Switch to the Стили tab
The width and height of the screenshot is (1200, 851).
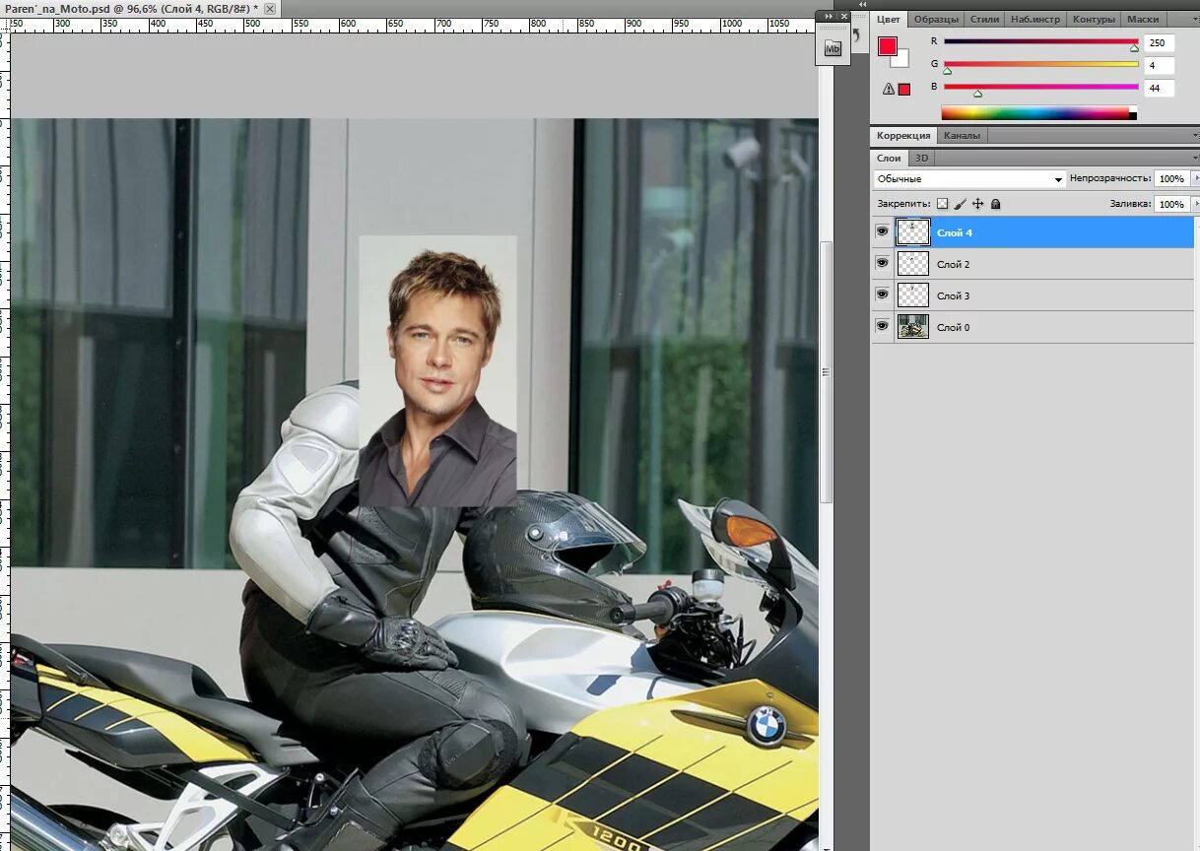tap(984, 19)
